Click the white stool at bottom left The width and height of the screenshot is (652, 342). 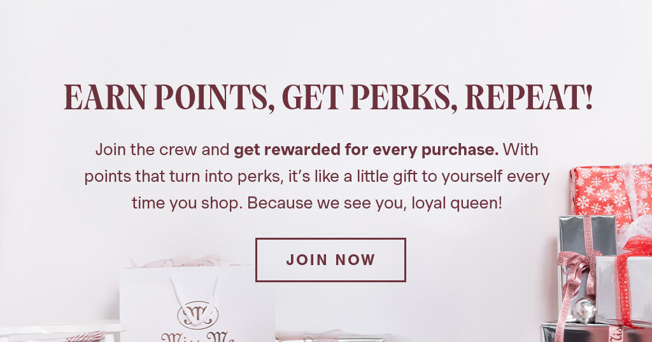coord(58,331)
